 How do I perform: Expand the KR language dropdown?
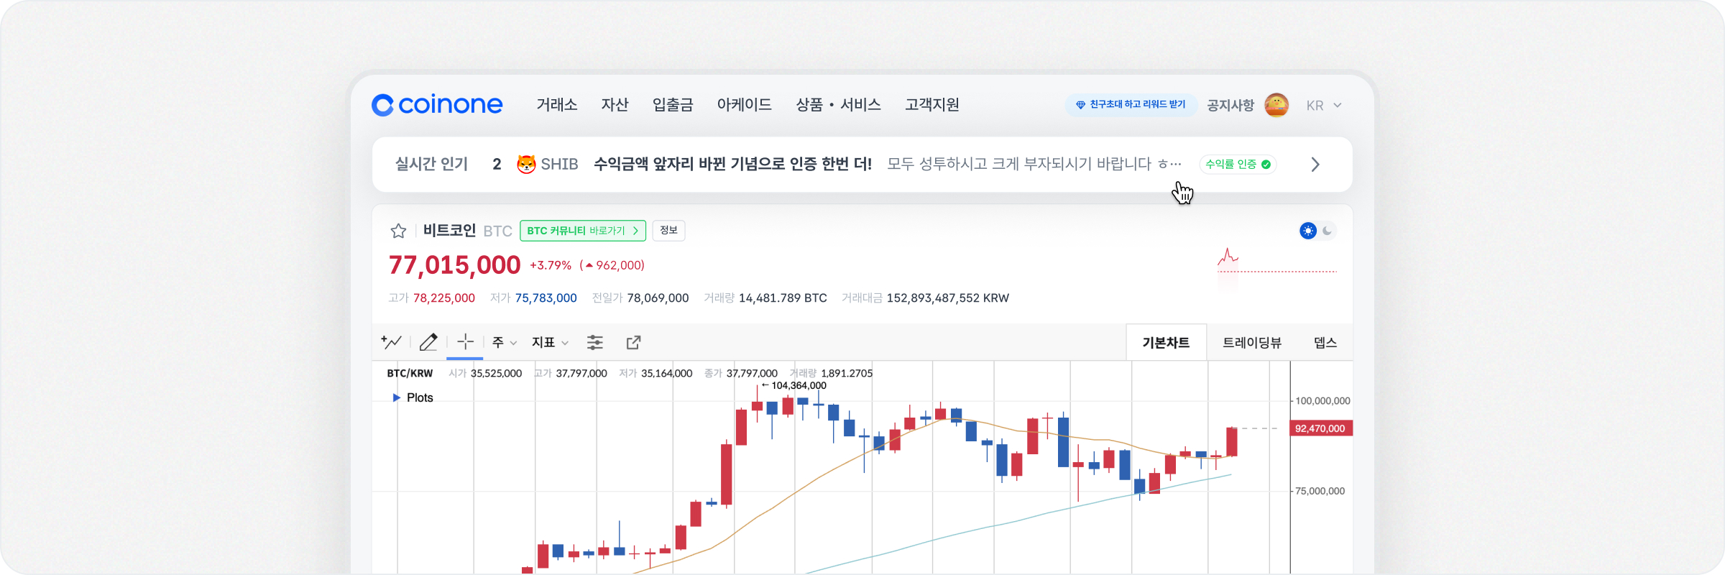click(1324, 106)
